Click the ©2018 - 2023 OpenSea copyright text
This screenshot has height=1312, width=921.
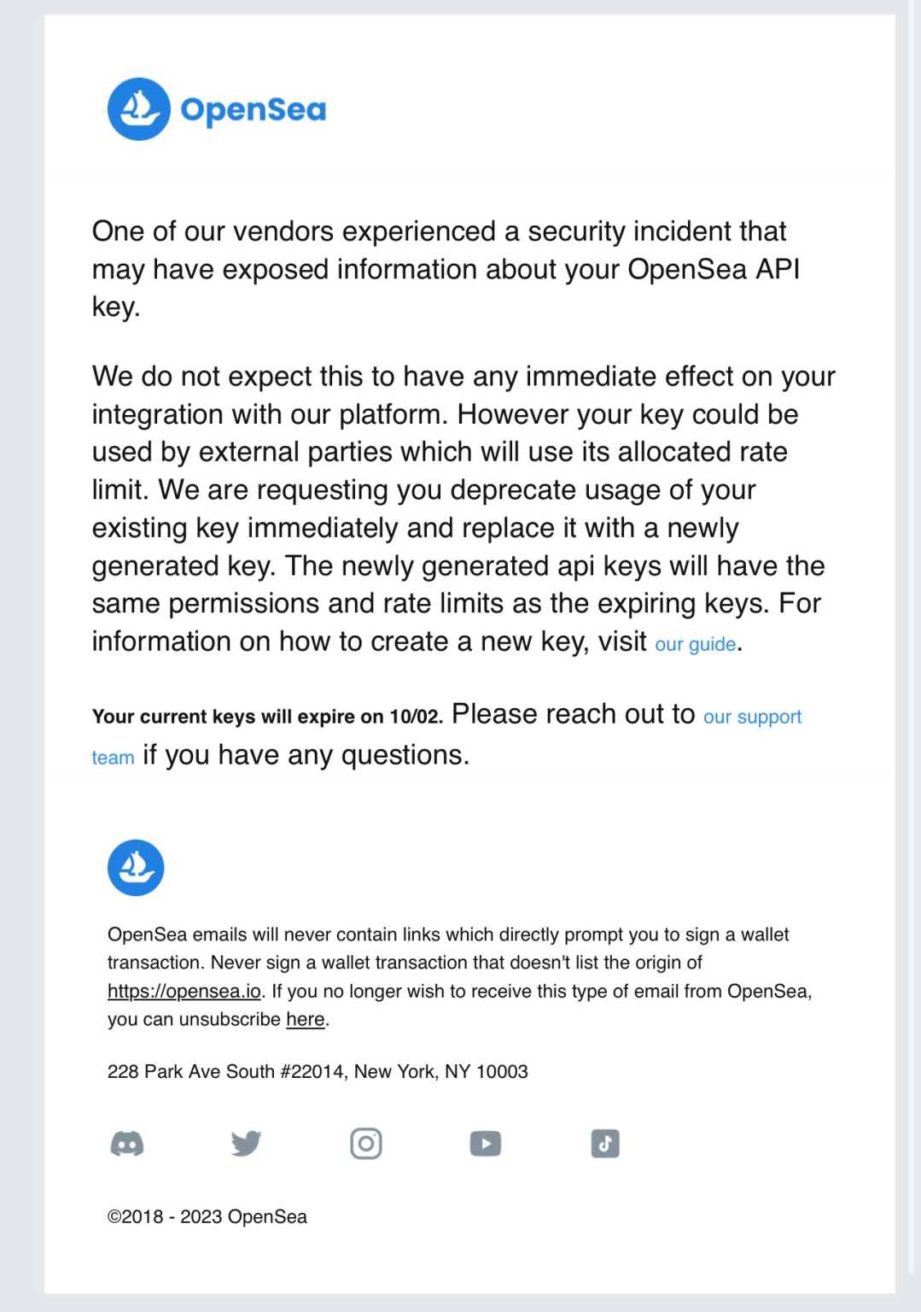(x=207, y=1216)
